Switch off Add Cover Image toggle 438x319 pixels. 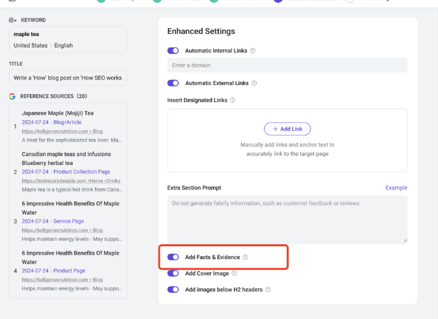173,274
